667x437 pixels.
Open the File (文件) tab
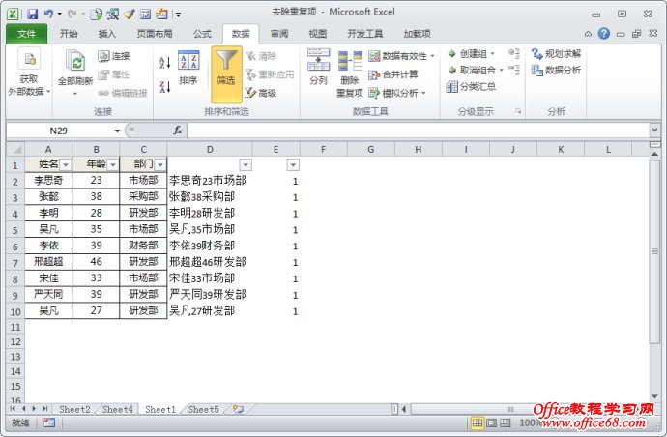26,34
